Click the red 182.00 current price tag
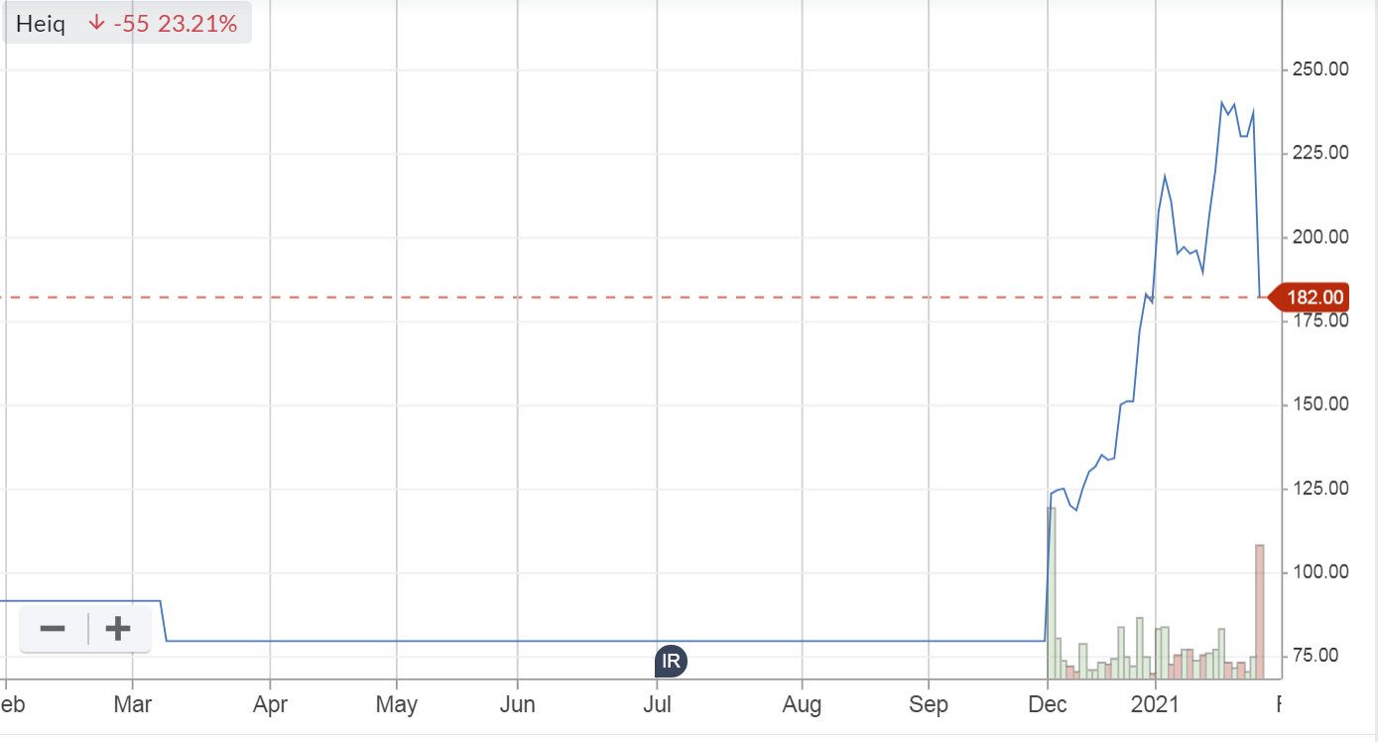The height and width of the screenshot is (742, 1378). (x=1314, y=297)
